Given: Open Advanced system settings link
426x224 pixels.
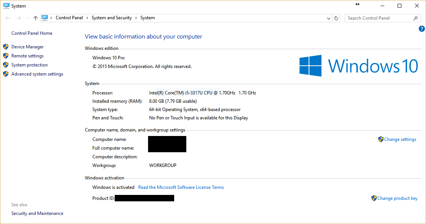Looking at the screenshot, I should point(37,74).
